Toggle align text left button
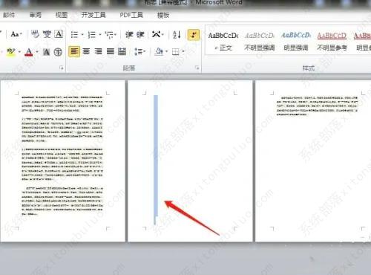Image resolution: width=371 pixels, height=275 pixels. click(x=74, y=51)
